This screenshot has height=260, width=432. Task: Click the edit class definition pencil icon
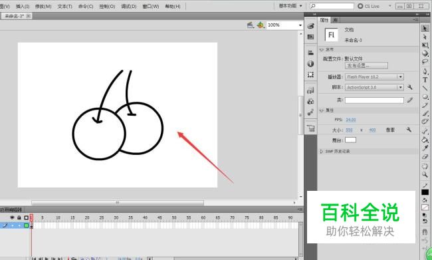pos(409,100)
